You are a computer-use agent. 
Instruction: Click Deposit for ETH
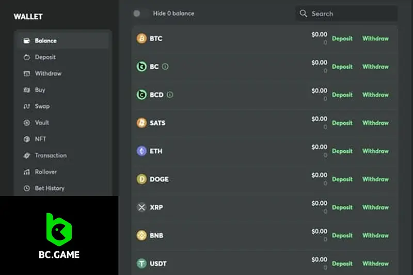pos(342,151)
